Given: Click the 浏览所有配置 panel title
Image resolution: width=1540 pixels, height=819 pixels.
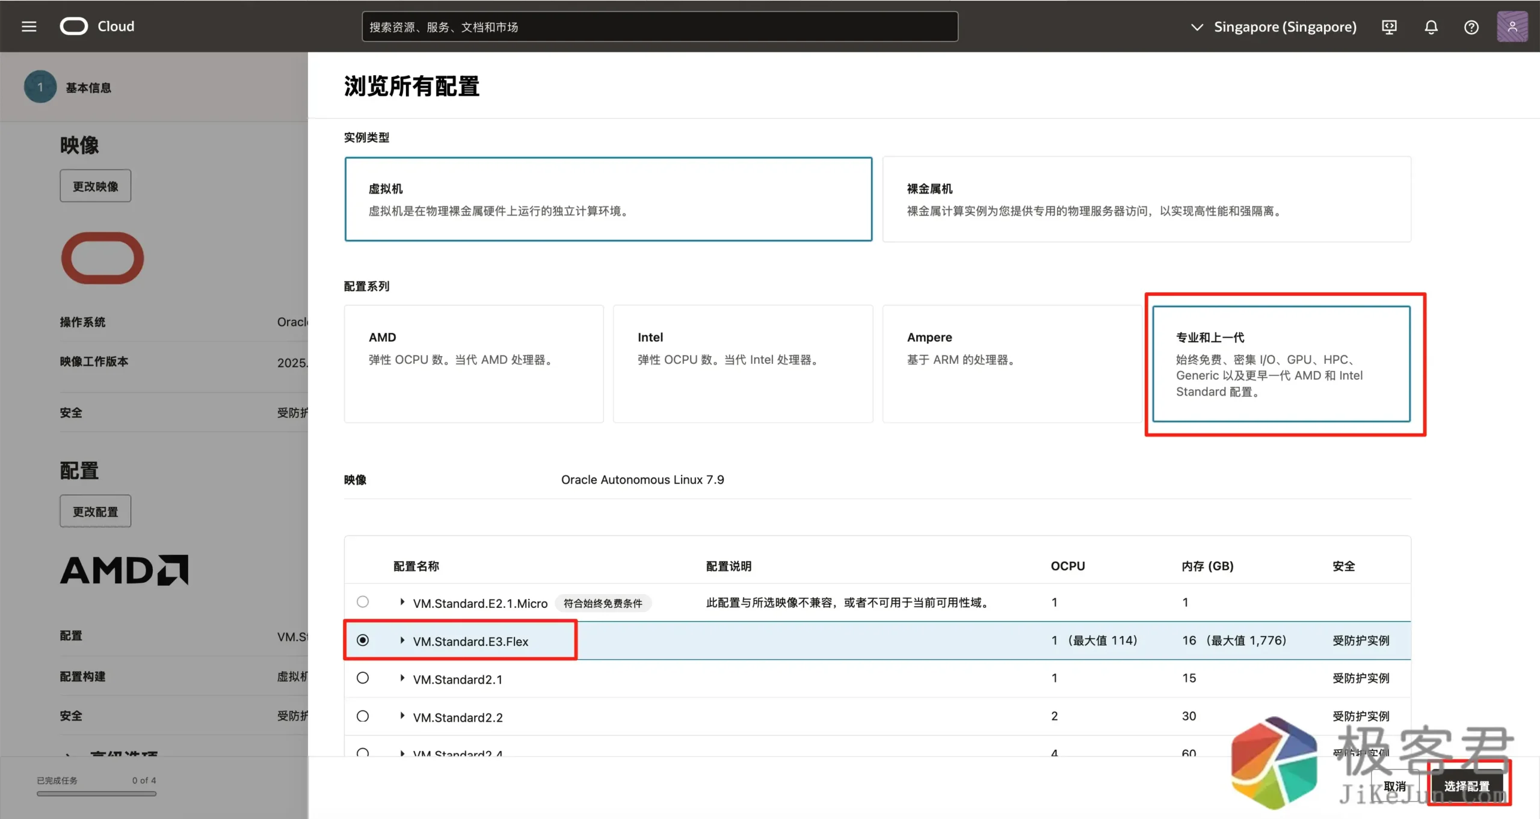Looking at the screenshot, I should (x=411, y=86).
